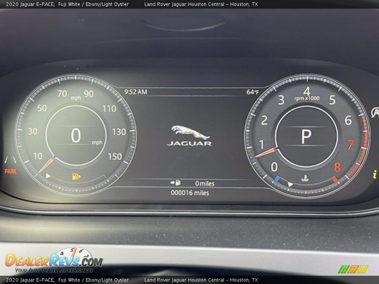This screenshot has width=379, height=284.
Task: Click the '0 miles' fuel range readout
Action: (x=205, y=183)
